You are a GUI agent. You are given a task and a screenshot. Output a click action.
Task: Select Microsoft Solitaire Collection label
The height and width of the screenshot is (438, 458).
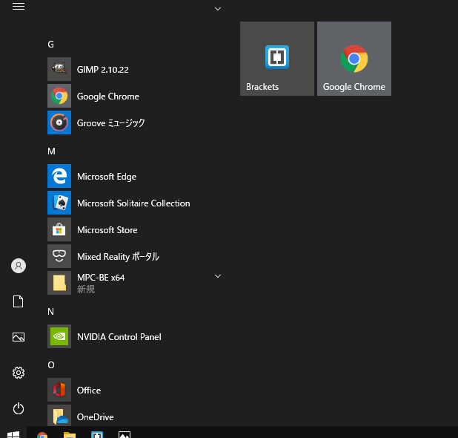click(133, 203)
